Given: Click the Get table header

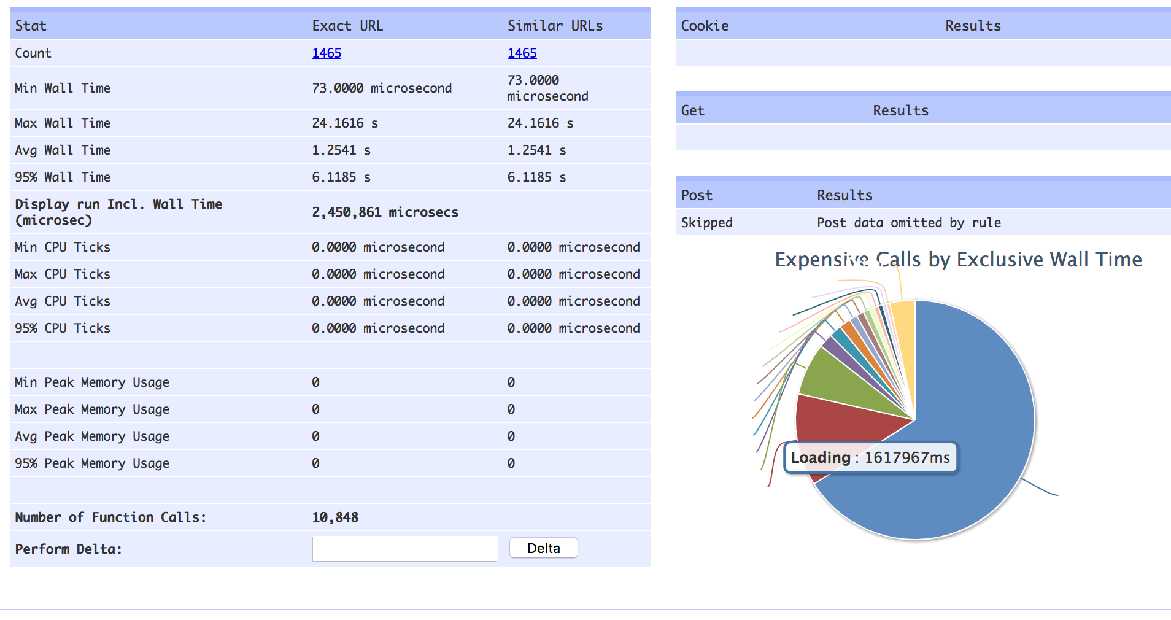Looking at the screenshot, I should coord(692,110).
